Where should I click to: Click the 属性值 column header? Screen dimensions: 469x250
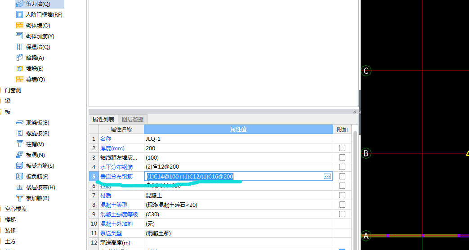tap(238, 129)
